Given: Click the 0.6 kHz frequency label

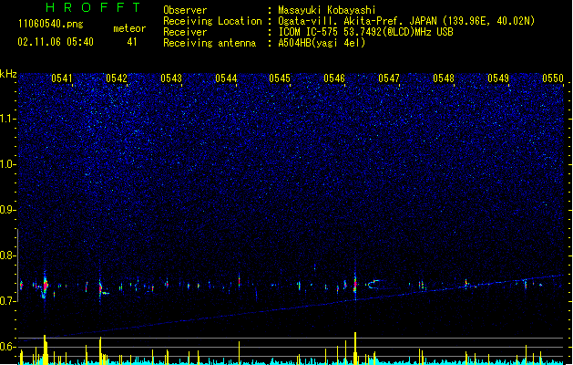Looking at the screenshot, I should tap(8, 347).
